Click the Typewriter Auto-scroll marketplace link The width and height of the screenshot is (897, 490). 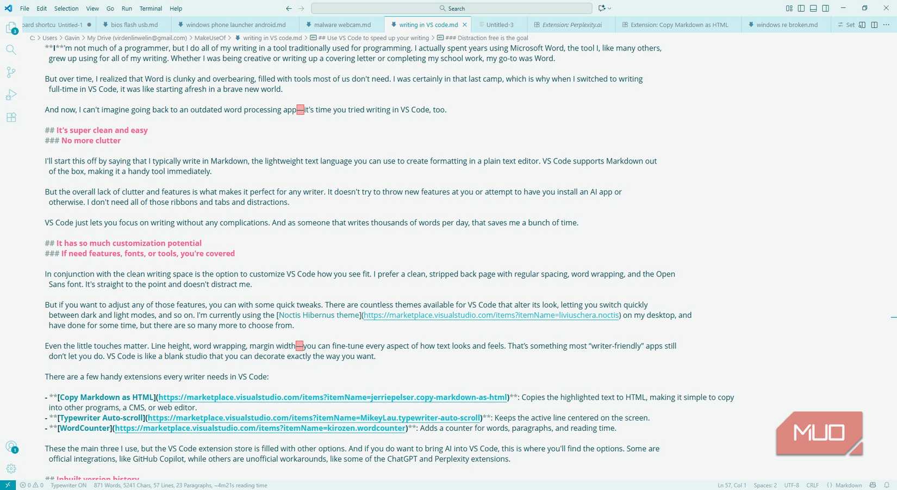[314, 418]
